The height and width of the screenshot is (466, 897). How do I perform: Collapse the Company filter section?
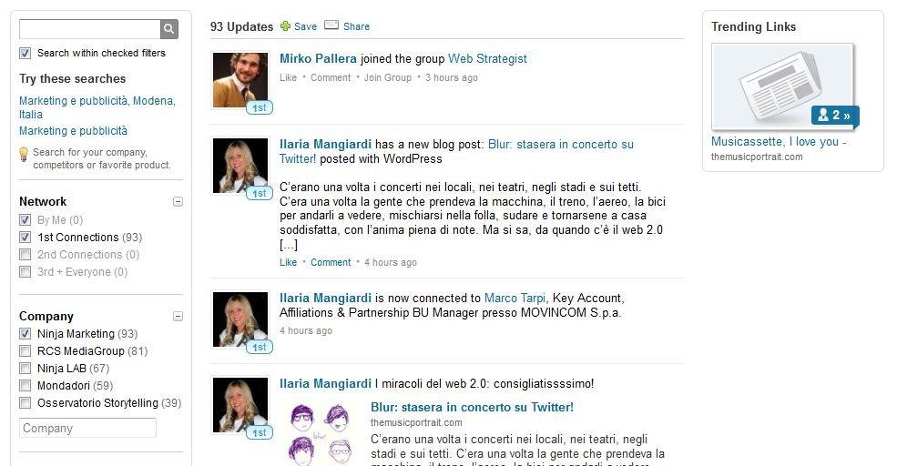click(x=178, y=316)
